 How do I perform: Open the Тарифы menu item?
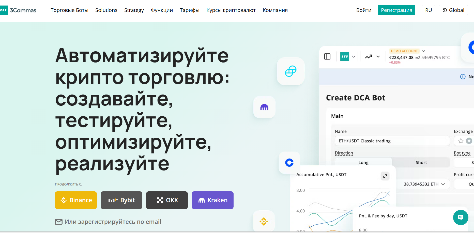click(189, 10)
